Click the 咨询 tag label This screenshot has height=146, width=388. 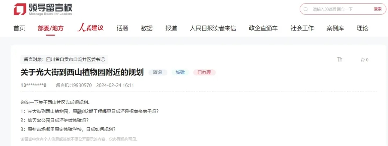[x=158, y=72]
